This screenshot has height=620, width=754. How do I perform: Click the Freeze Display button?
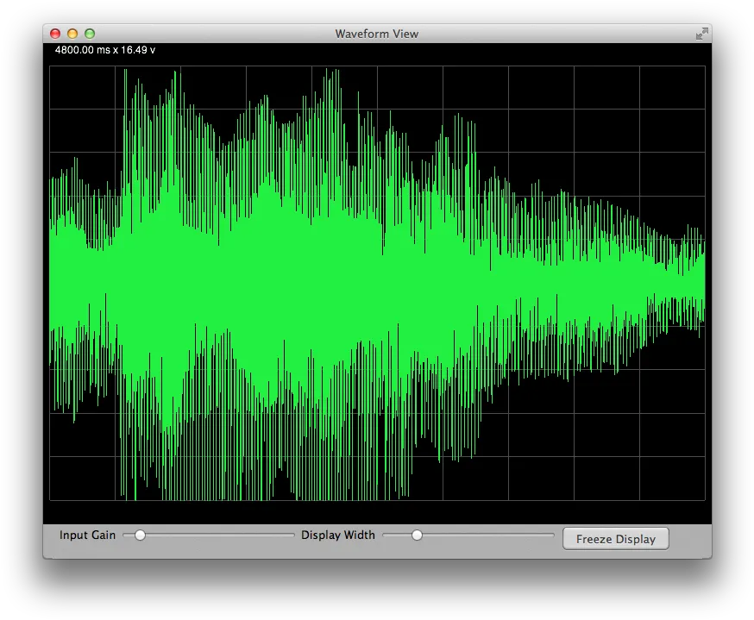coord(615,539)
